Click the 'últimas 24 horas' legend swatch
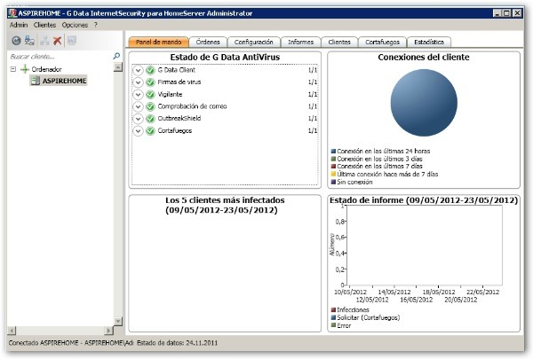 point(333,151)
